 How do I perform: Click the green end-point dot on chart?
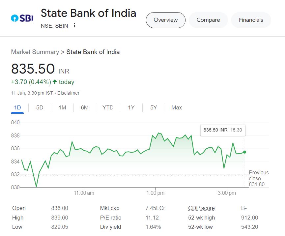(244, 152)
